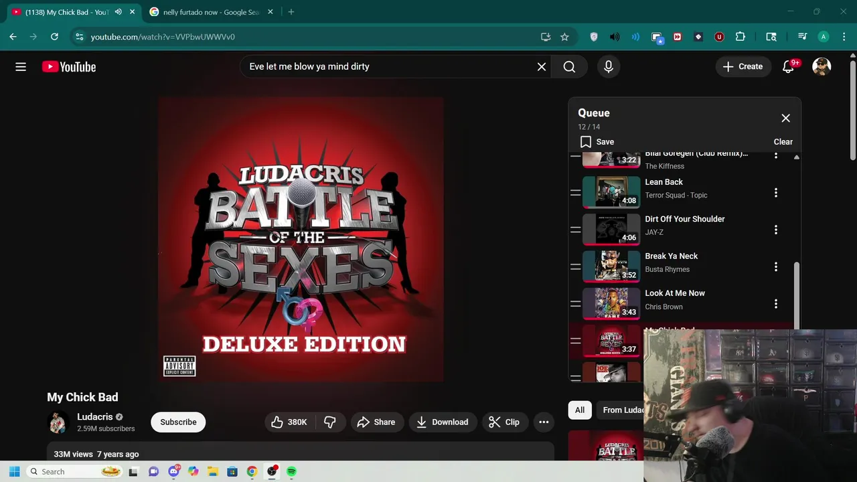Open media controls in Chrome toolbar

[x=802, y=37]
